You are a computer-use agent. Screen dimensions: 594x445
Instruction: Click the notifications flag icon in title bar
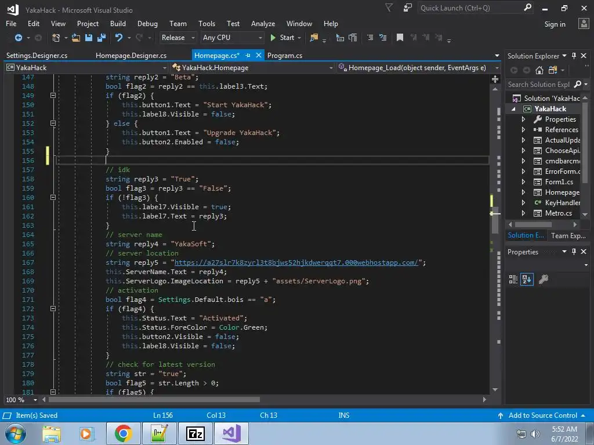pos(389,8)
